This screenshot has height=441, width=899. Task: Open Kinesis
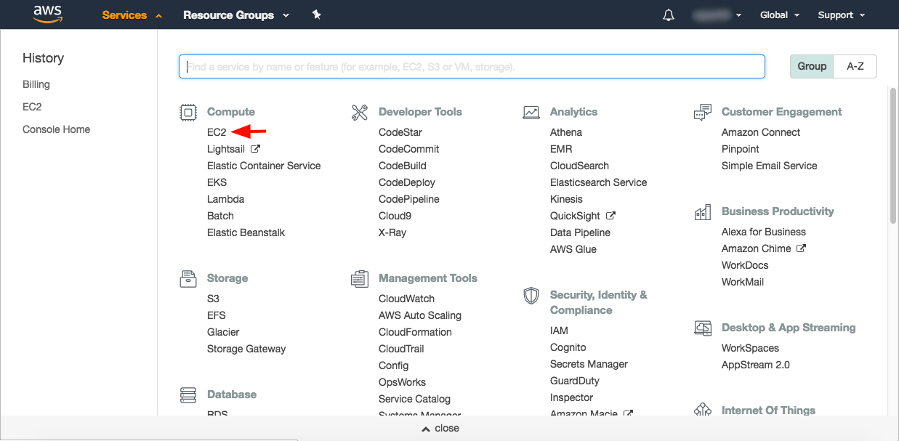tap(566, 199)
